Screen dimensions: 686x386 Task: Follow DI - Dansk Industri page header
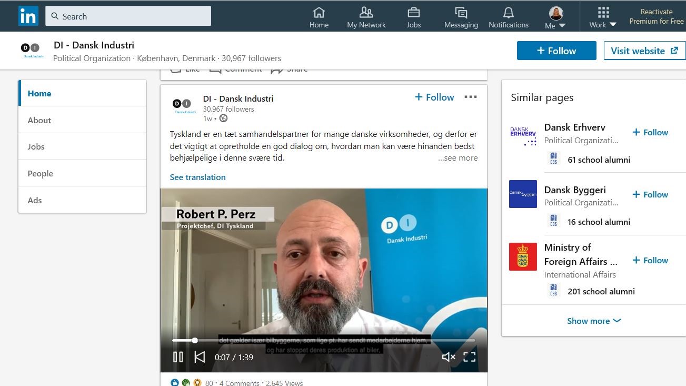[x=556, y=51]
